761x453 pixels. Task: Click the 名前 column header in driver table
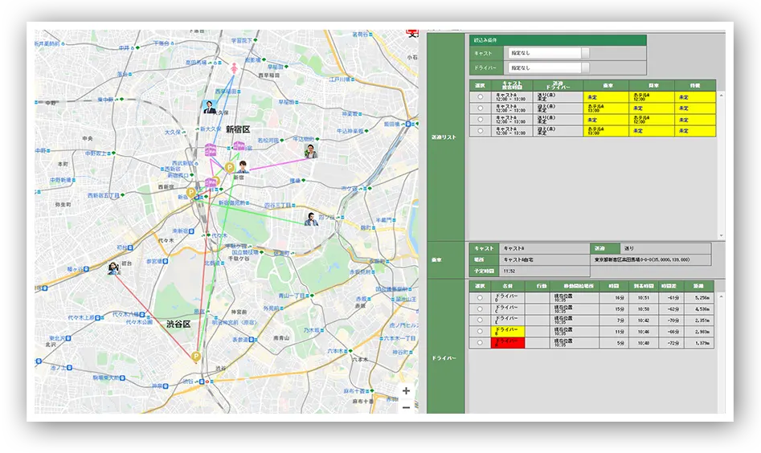point(508,286)
